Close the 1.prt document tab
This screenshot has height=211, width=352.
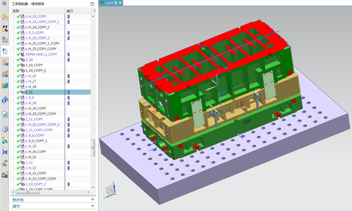coord(121,3)
